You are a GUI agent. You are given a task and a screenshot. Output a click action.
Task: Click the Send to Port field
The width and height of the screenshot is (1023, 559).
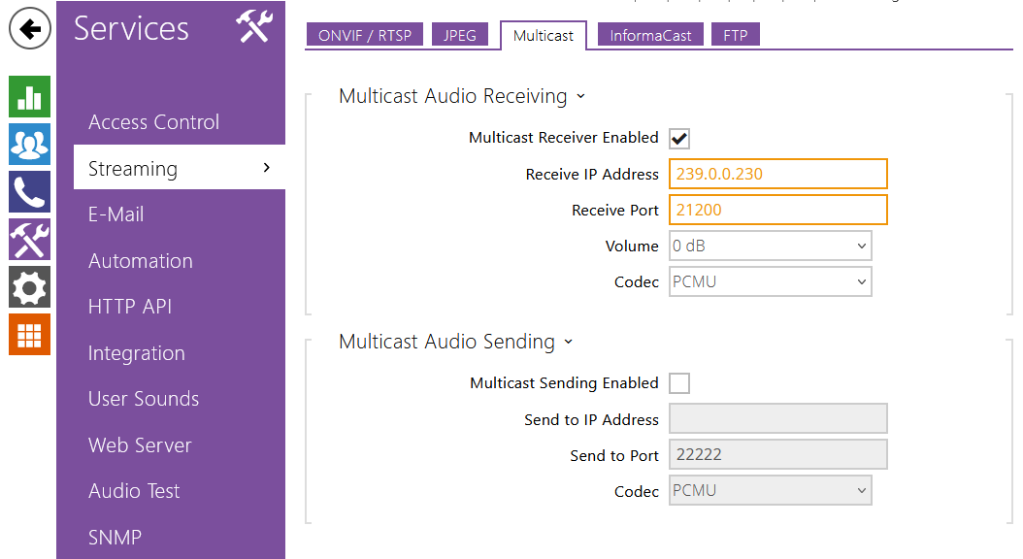point(778,454)
